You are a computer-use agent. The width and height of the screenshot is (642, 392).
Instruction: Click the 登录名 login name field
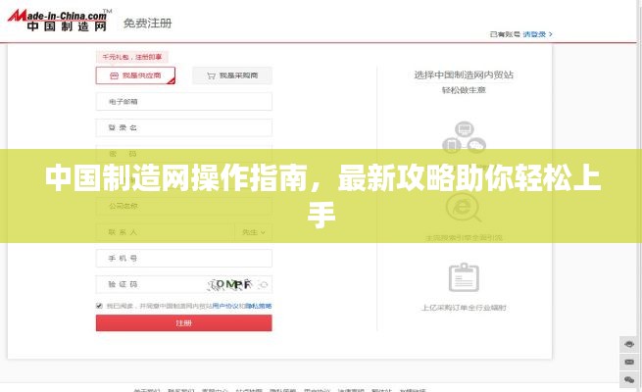tap(183, 127)
